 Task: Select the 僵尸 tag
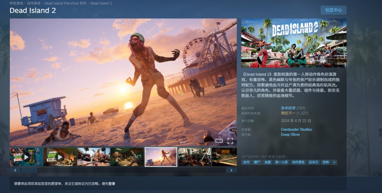click(x=257, y=162)
